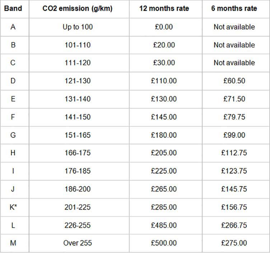270x253 pixels.
Task: Select the 121-130 emission cell
Action: click(78, 81)
